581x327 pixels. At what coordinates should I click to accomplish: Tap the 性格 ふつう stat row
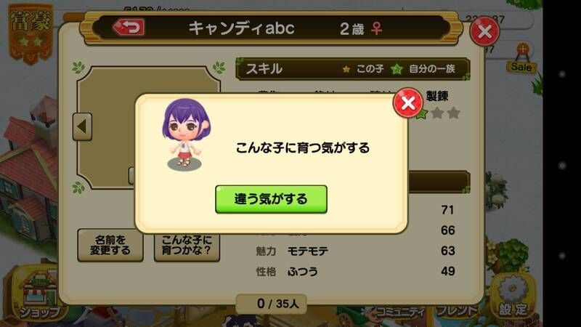[x=355, y=271]
